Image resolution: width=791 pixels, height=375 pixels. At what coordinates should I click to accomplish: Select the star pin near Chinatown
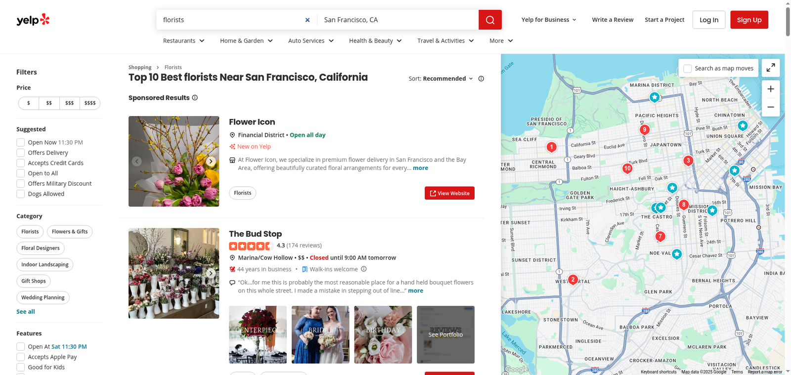click(743, 125)
